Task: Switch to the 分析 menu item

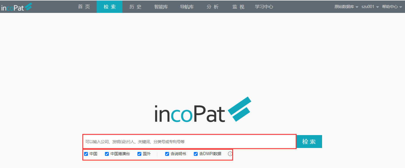Action: tap(213, 7)
